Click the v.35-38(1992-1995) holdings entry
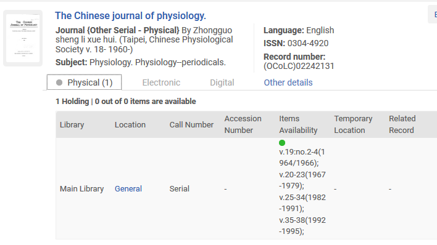Screen dimensions: 437x245 (x=302, y=226)
